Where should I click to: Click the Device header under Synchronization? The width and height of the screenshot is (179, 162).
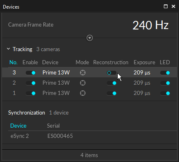click(18, 126)
